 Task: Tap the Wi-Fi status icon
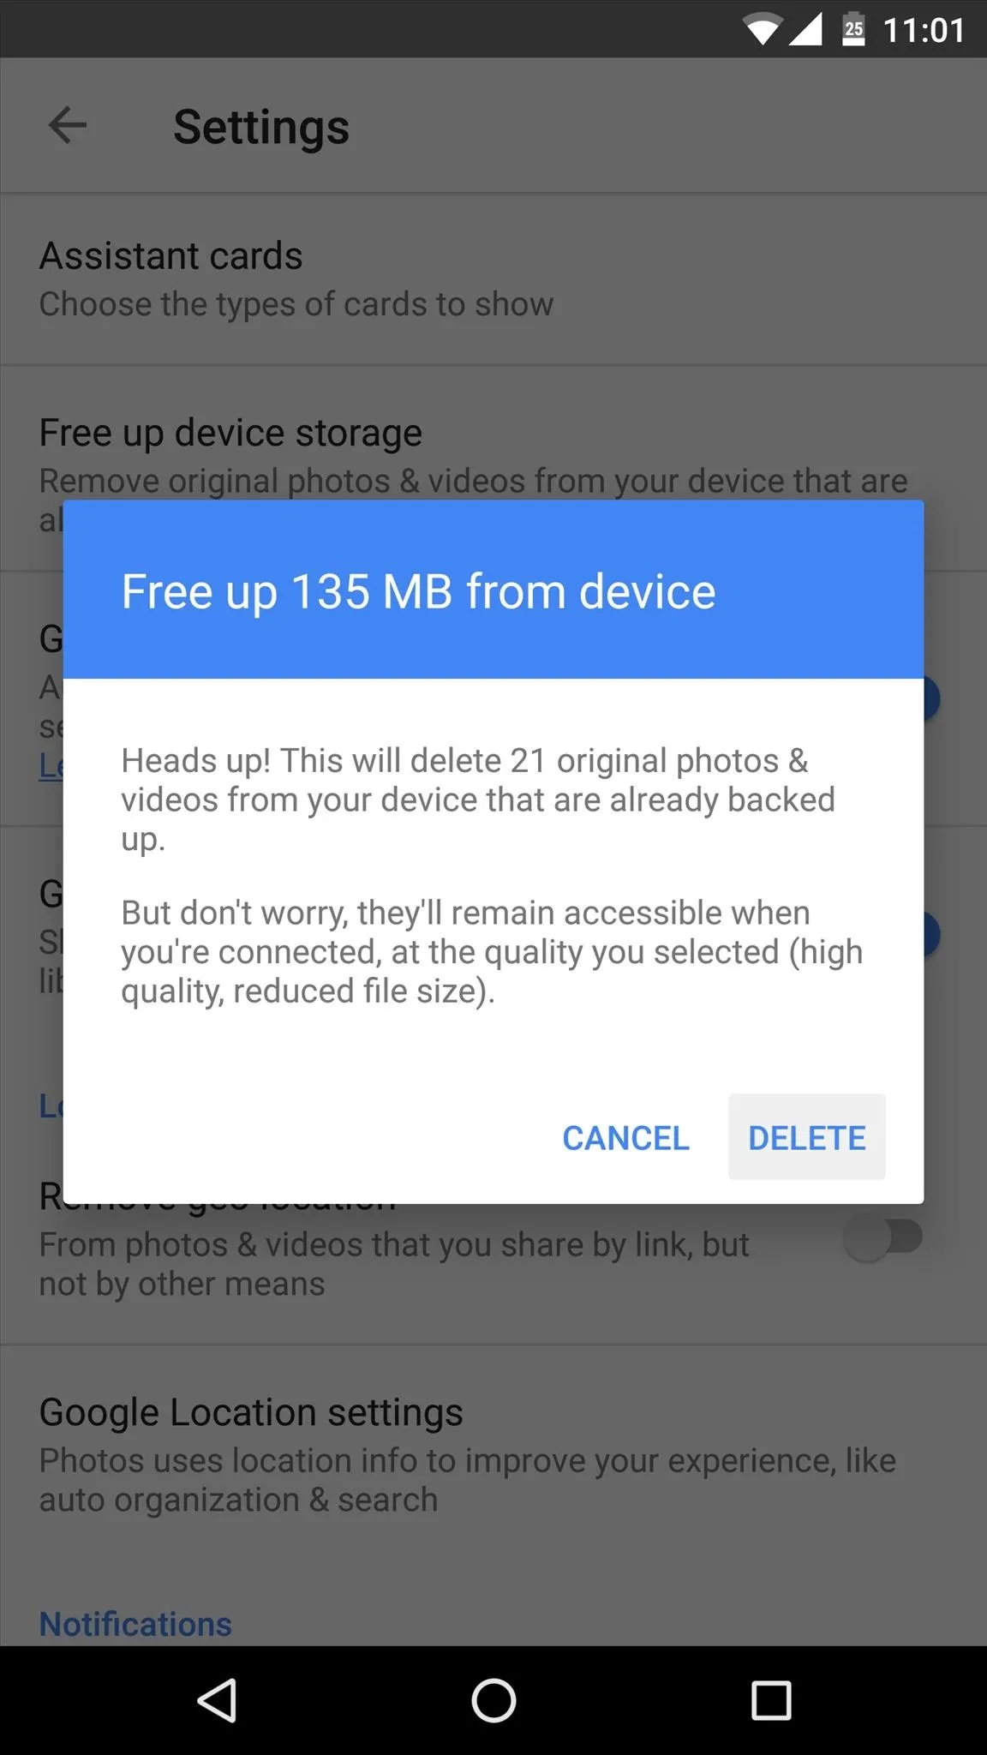coord(762,30)
